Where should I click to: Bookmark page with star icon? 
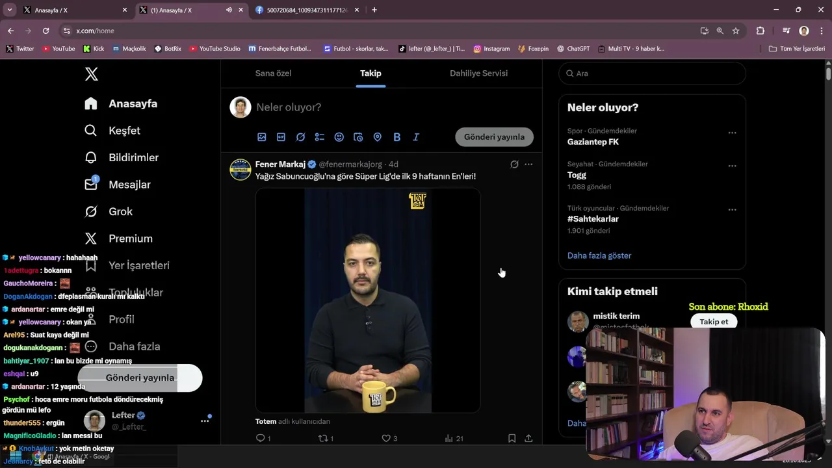736,31
